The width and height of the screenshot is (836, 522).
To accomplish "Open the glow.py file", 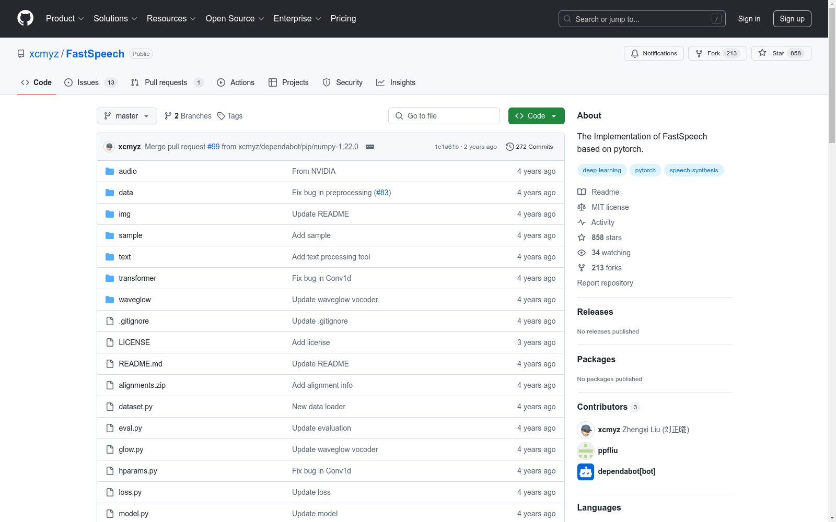I will 131,449.
